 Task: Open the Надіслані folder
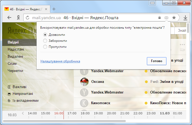(16, 49)
